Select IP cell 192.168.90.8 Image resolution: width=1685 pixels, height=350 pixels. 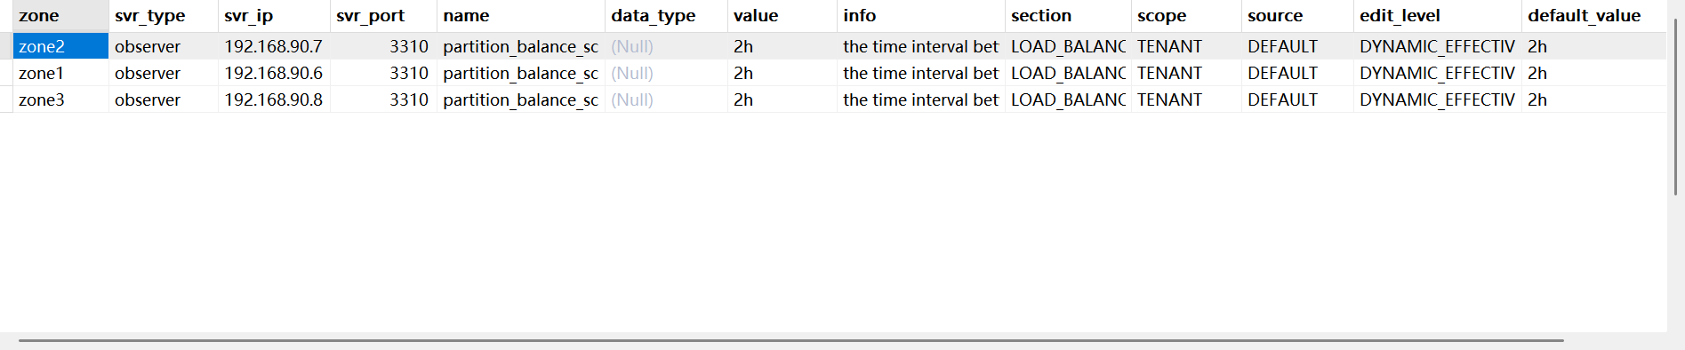(x=274, y=99)
